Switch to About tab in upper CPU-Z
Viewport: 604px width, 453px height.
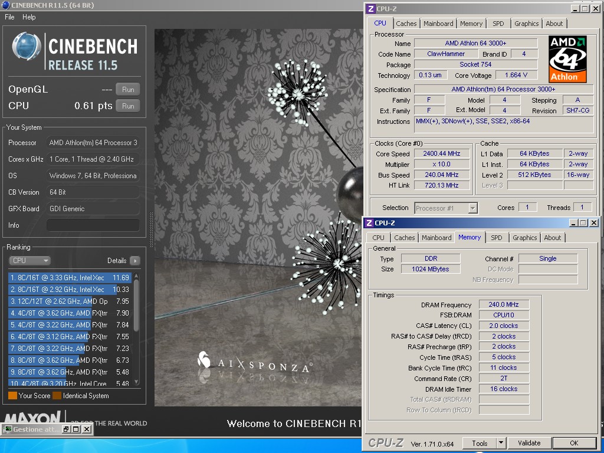(554, 24)
